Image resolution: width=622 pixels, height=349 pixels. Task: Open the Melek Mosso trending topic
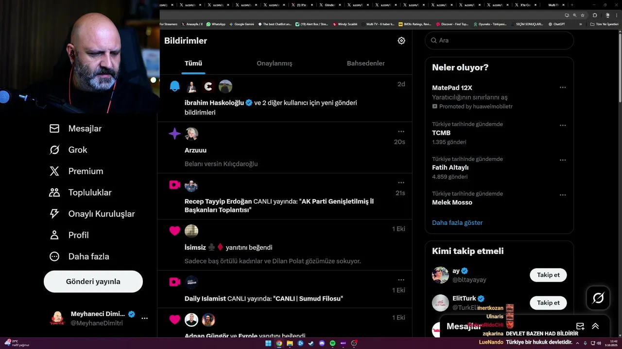click(x=452, y=203)
